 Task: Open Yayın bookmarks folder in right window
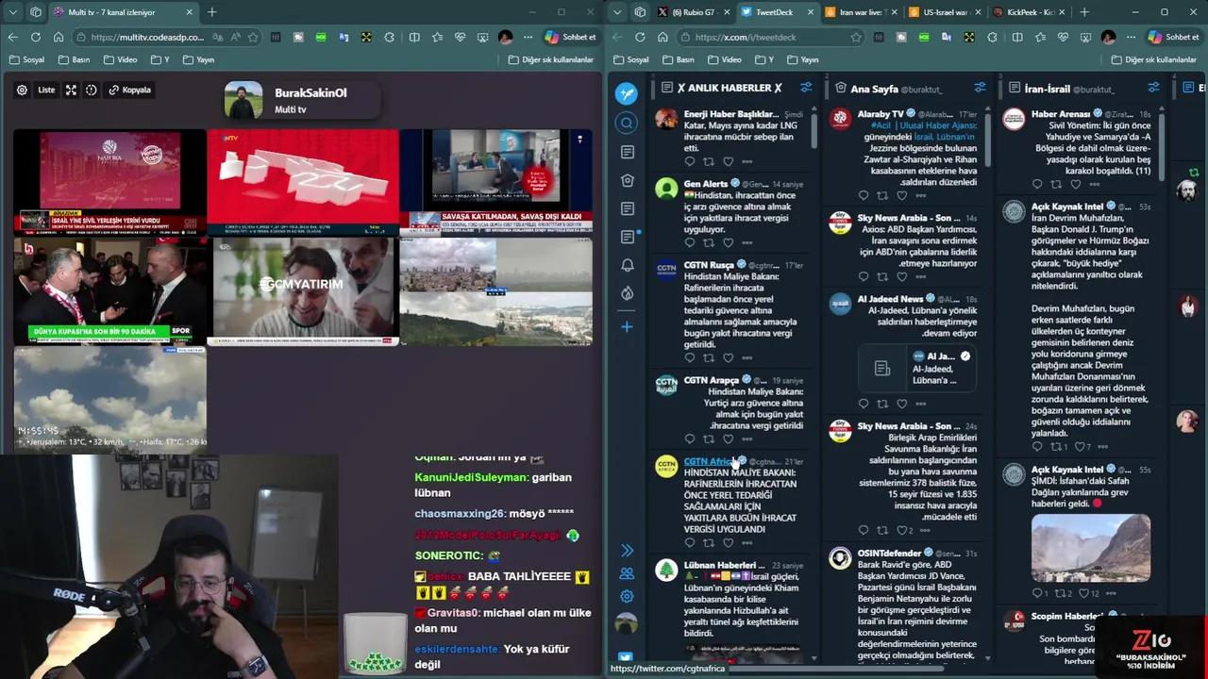(x=801, y=59)
